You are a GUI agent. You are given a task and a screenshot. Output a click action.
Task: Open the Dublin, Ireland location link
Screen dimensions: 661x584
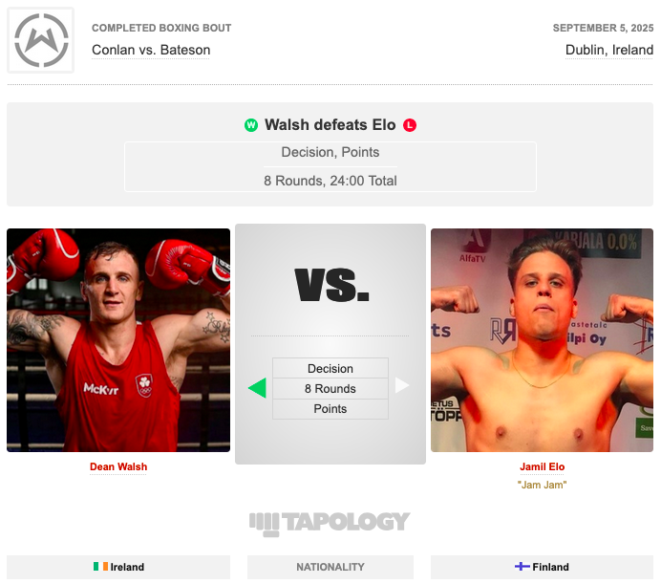point(609,50)
